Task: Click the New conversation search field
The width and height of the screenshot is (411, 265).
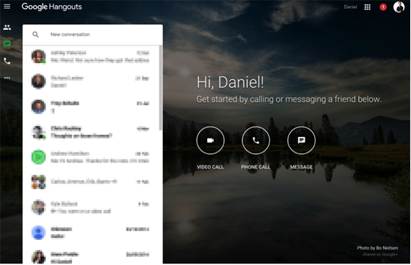Action: (x=92, y=34)
